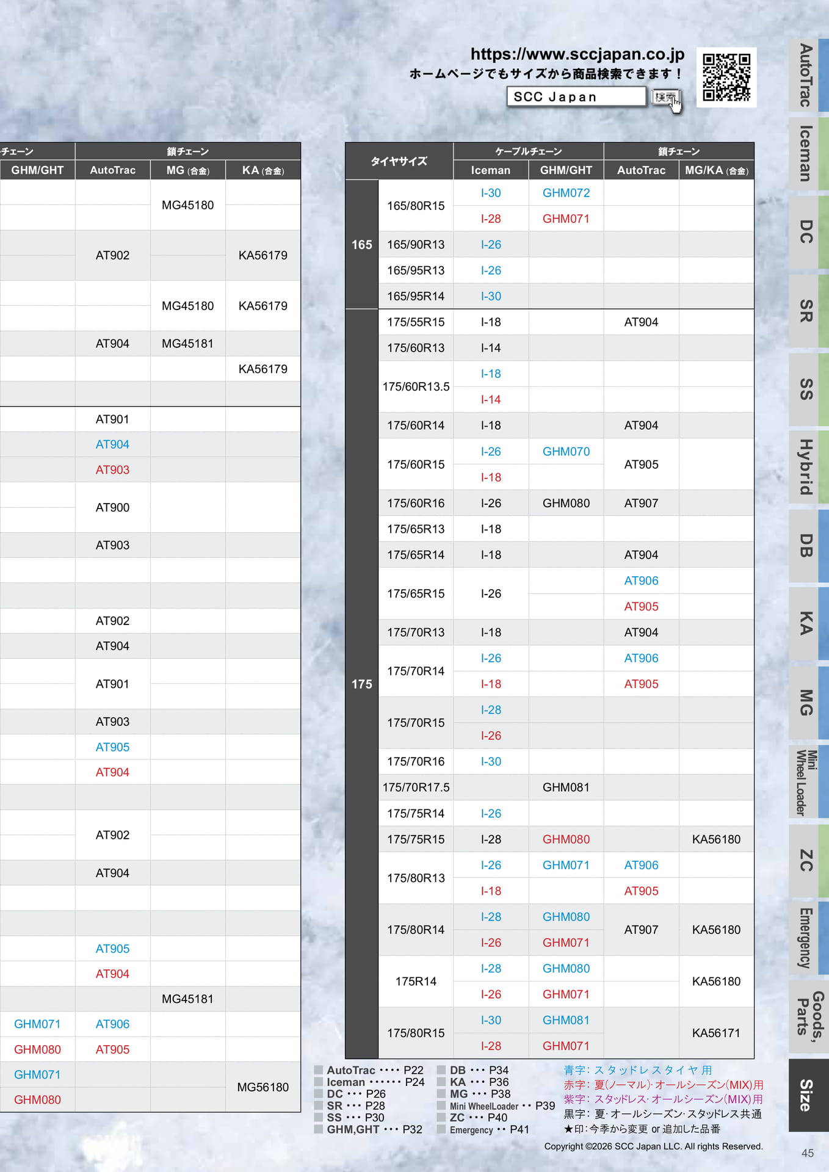Select the Size side tab

pos(808,1096)
